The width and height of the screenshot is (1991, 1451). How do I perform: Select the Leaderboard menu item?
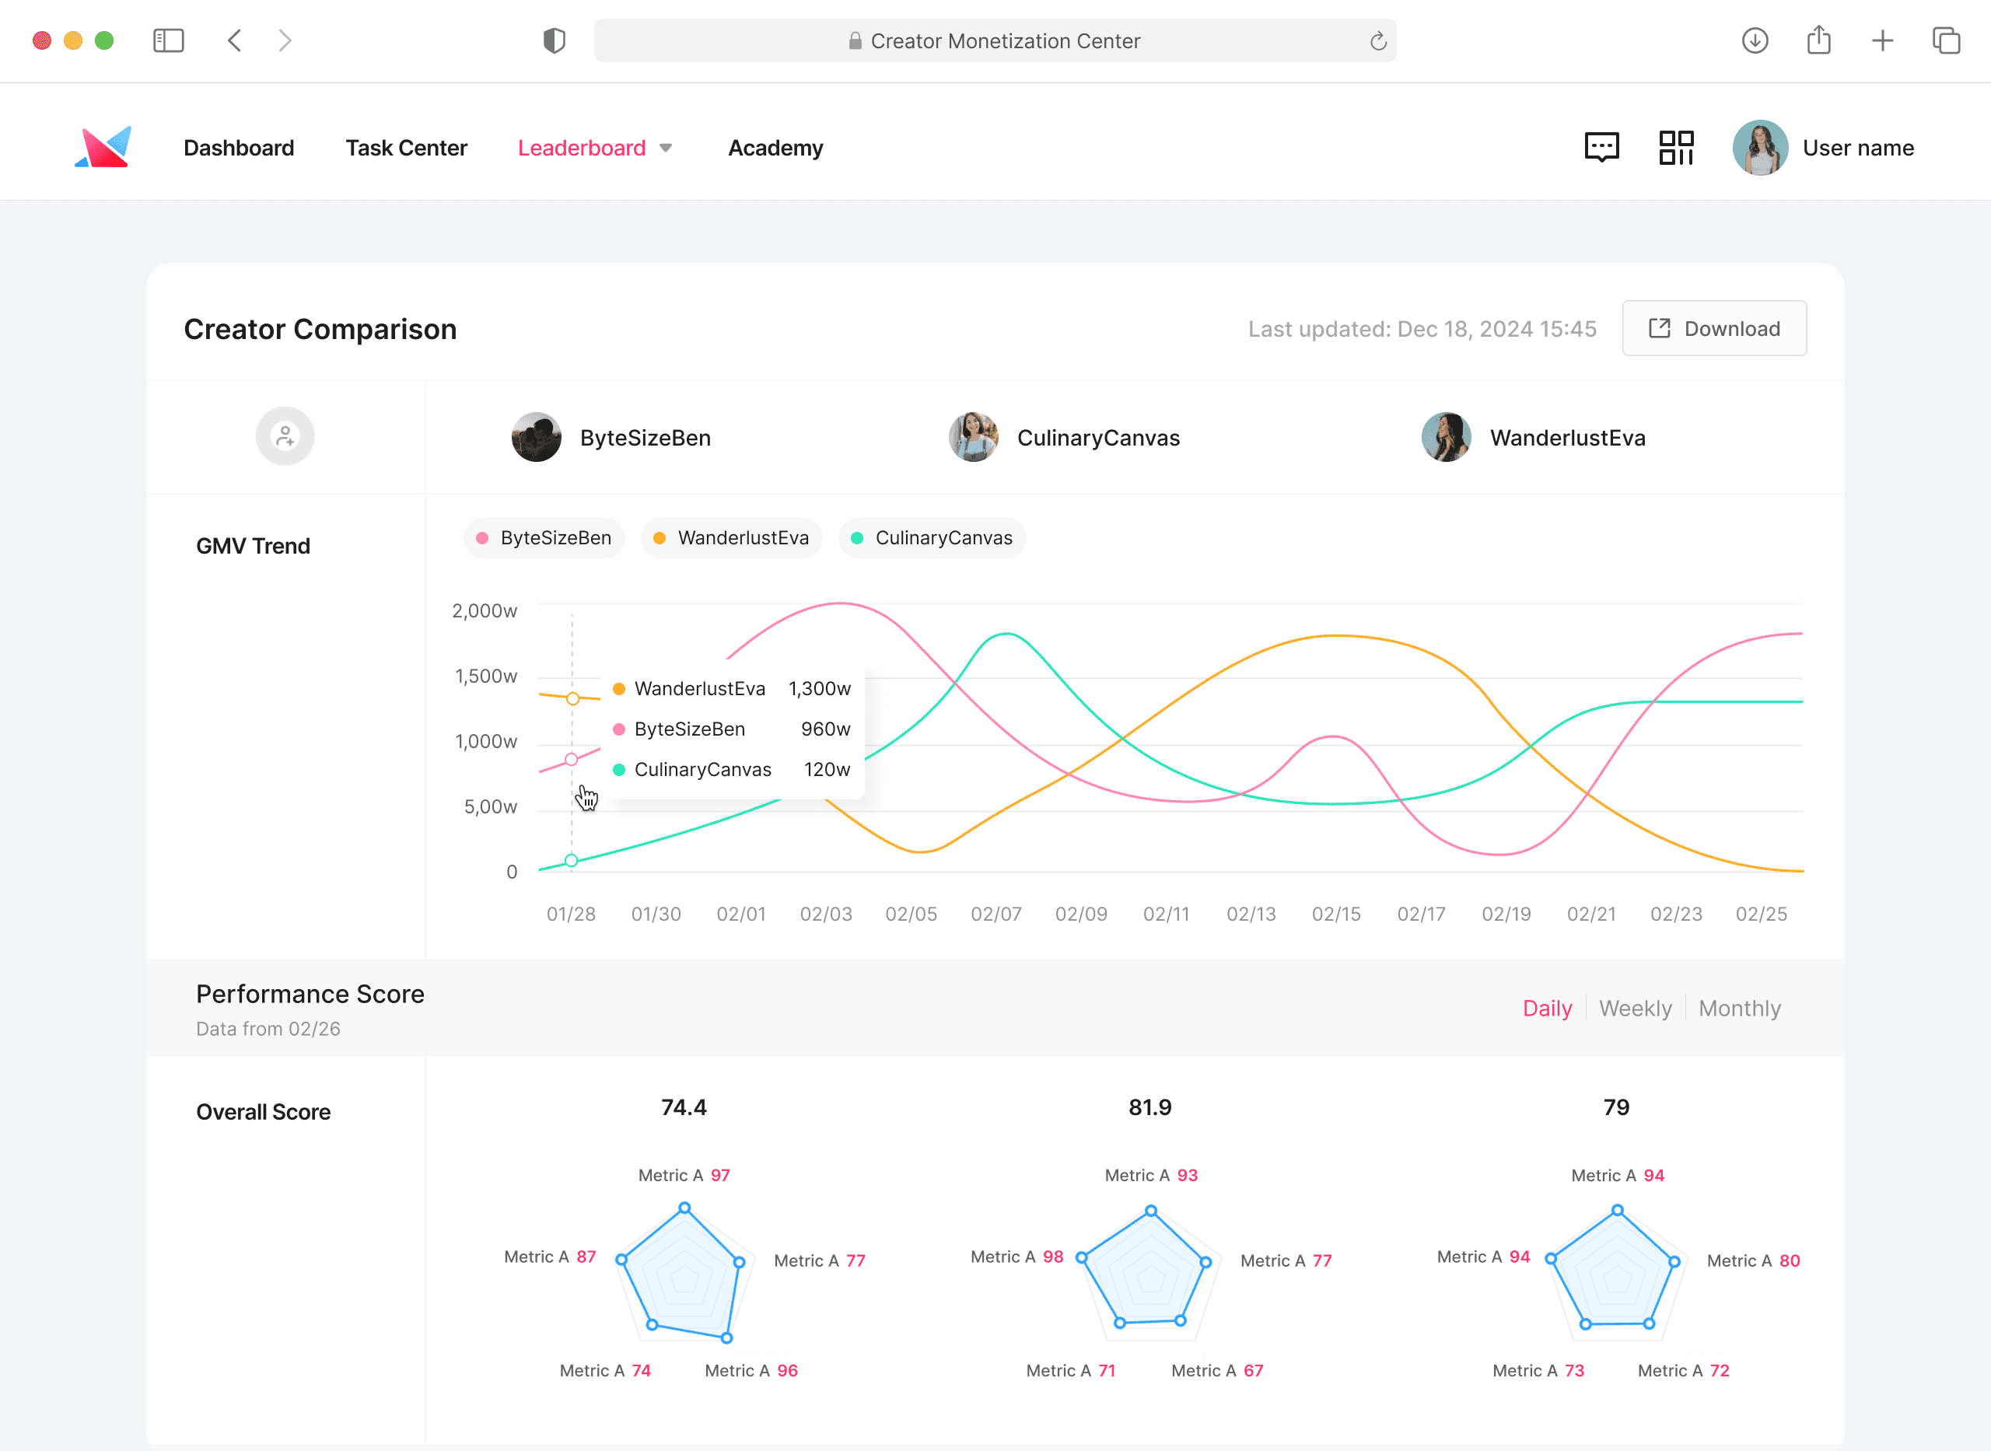[582, 148]
